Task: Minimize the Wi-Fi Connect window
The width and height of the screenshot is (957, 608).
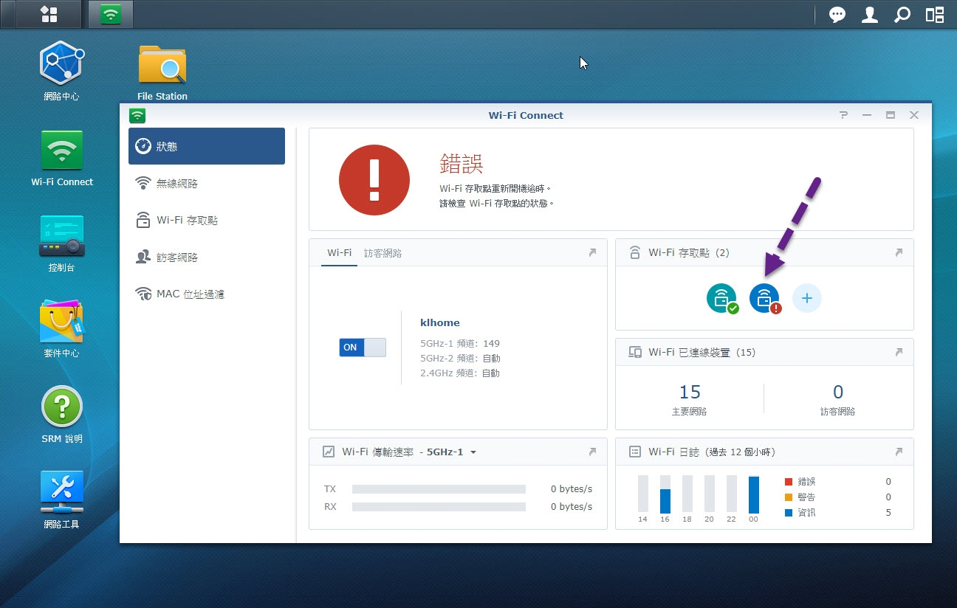Action: (x=867, y=115)
